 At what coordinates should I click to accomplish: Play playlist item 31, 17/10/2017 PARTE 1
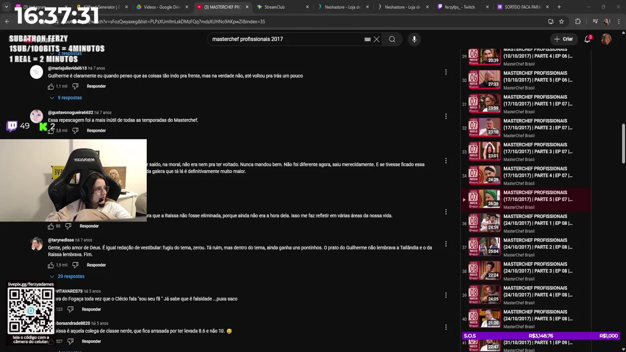(x=526, y=104)
